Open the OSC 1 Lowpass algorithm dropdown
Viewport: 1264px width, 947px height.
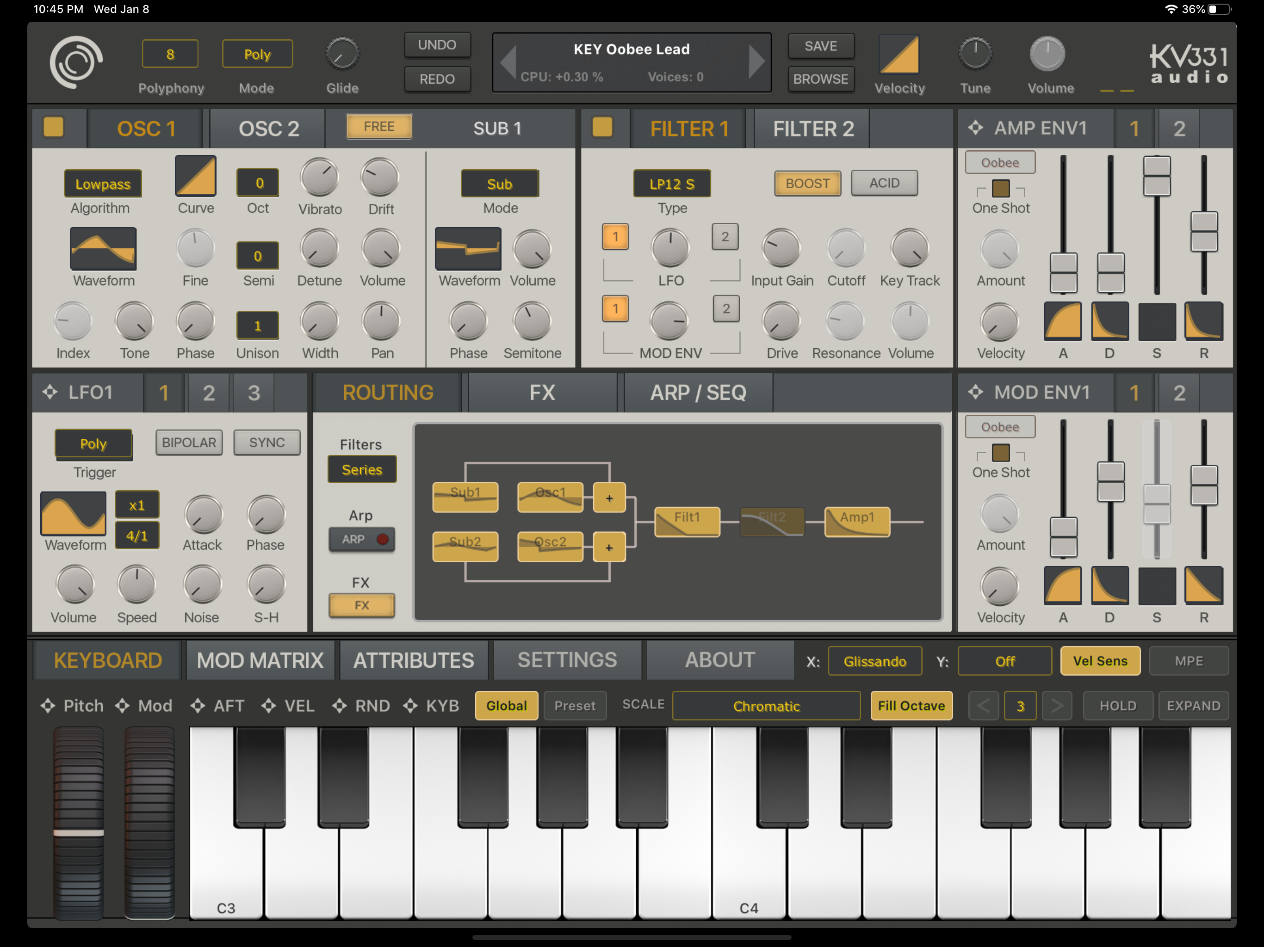point(103,184)
